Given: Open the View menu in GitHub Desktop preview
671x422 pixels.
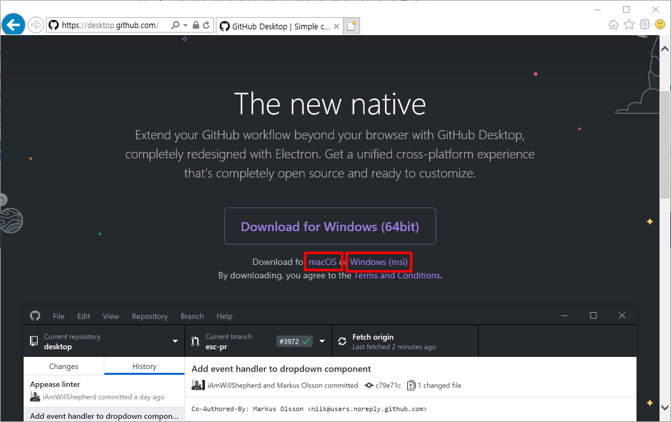Looking at the screenshot, I should pyautogui.click(x=111, y=316).
